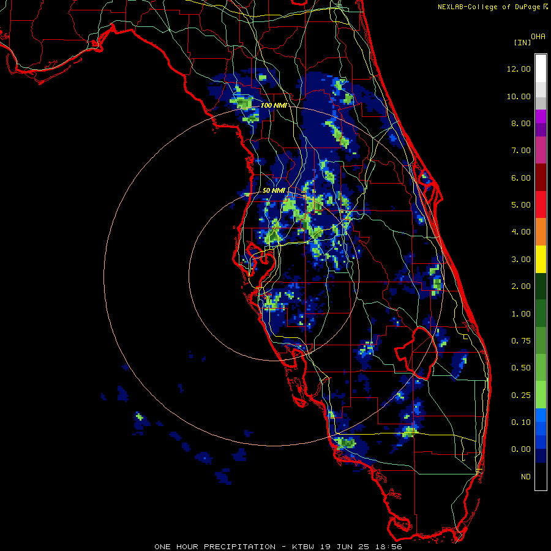This screenshot has width=551, height=551.
Task: Click the NEXLAB-College of DuPage label
Action: pyautogui.click(x=489, y=7)
